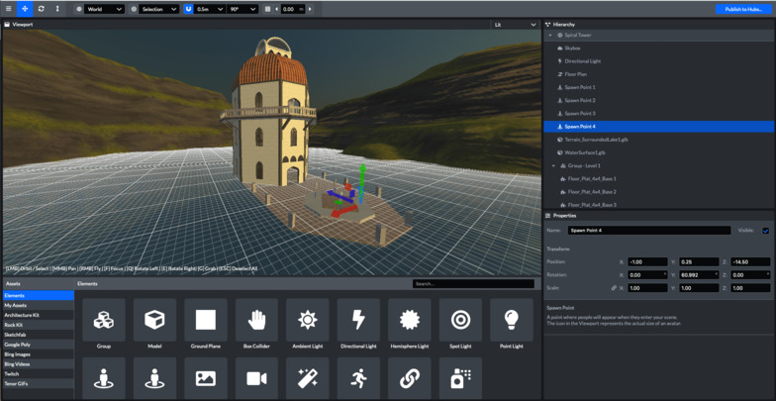
Task: Click the image element tile
Action: click(x=206, y=378)
